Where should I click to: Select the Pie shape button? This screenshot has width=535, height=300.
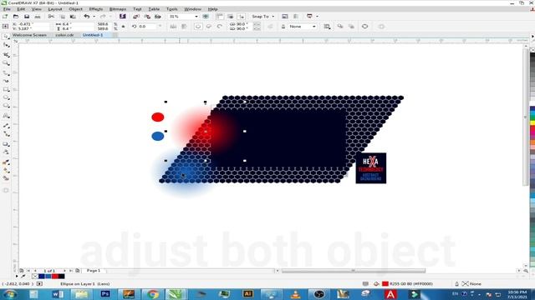(209, 27)
